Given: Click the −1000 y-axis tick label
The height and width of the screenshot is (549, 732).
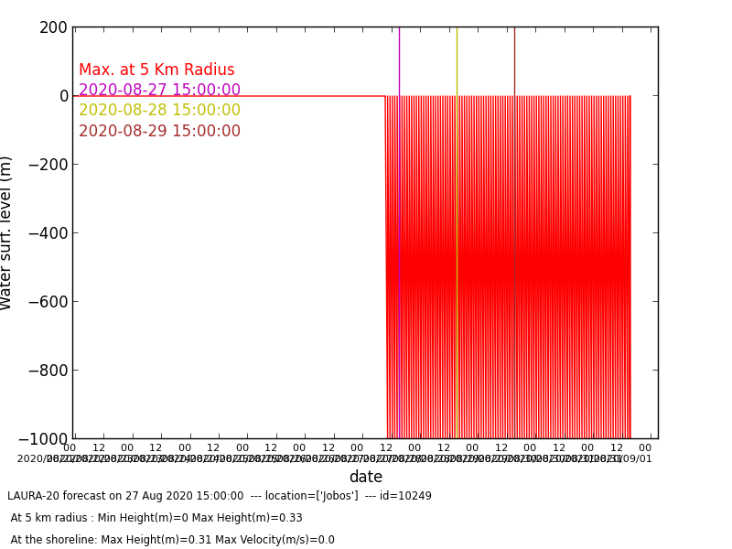Looking at the screenshot, I should tap(43, 439).
